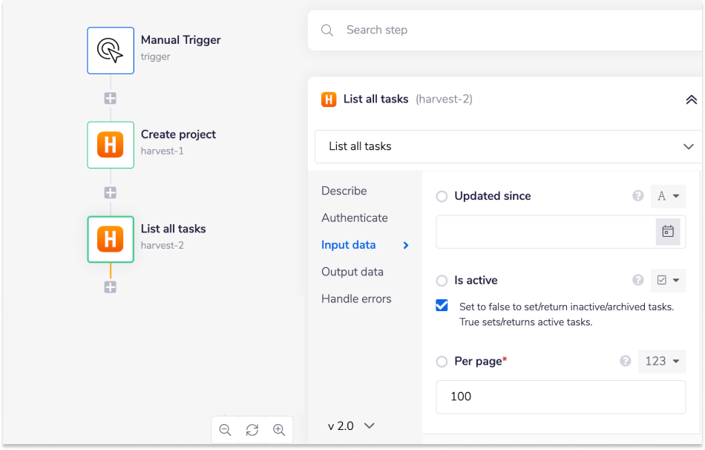Select the Per page radio button
This screenshot has width=705, height=450.
(x=442, y=362)
